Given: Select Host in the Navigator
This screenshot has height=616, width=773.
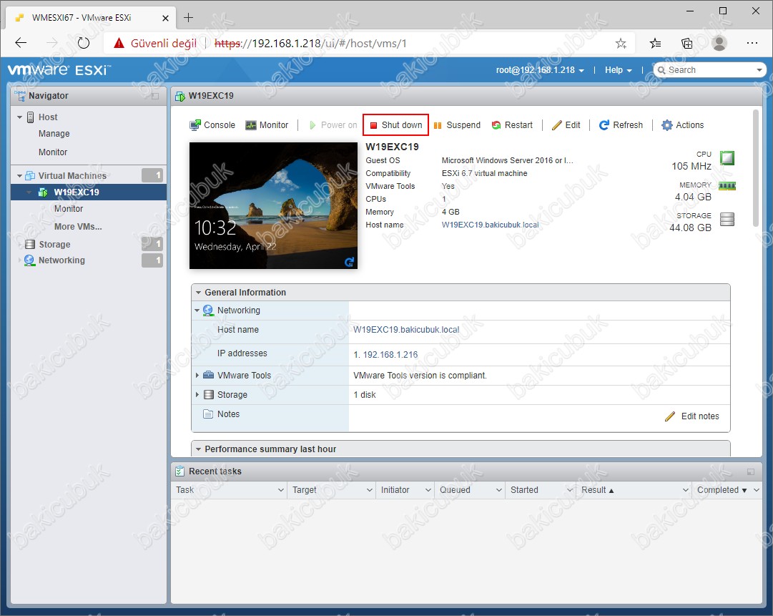Looking at the screenshot, I should click(48, 117).
